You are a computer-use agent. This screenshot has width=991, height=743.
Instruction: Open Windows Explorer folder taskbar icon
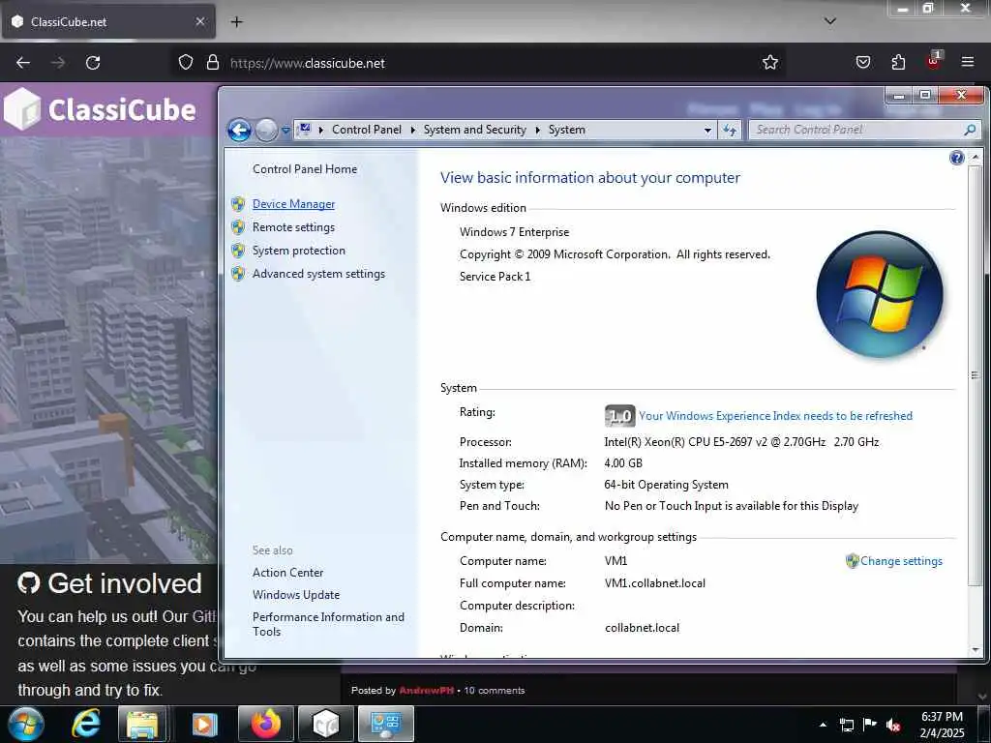tap(142, 724)
